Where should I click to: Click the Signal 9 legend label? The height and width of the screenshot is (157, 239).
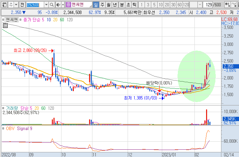pyautogui.click(x=25, y=129)
